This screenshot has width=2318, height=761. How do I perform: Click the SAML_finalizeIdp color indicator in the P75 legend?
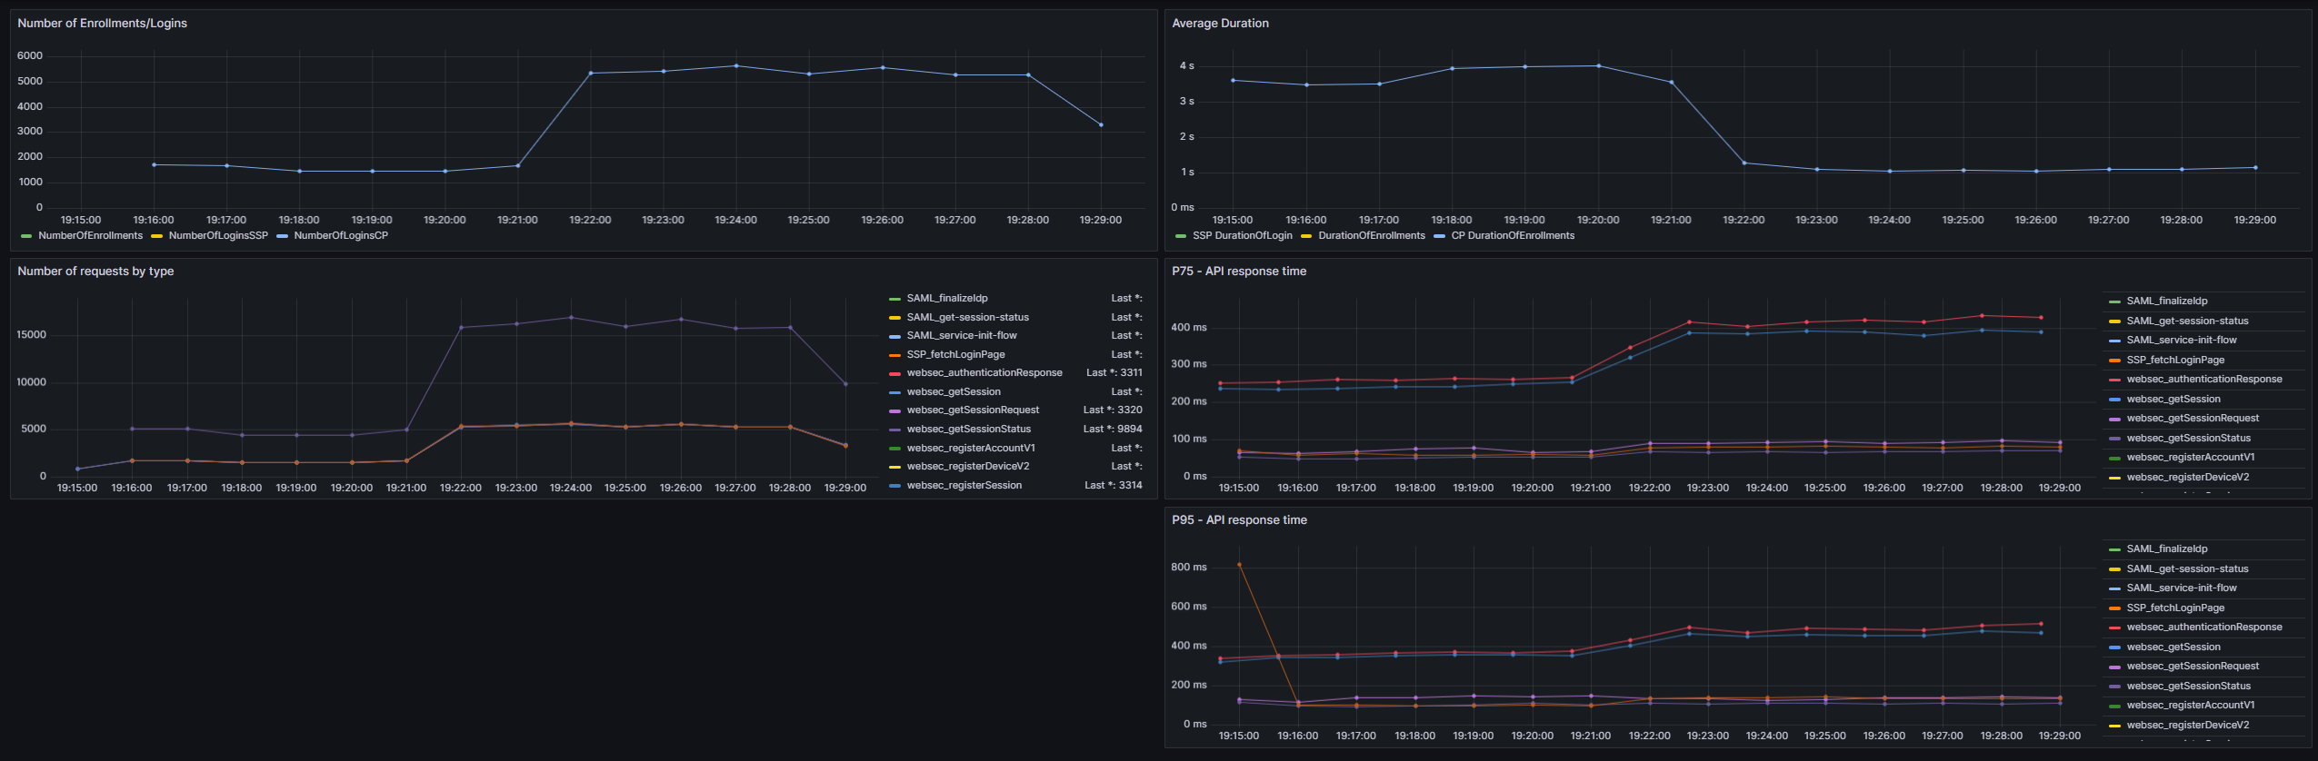2114,301
